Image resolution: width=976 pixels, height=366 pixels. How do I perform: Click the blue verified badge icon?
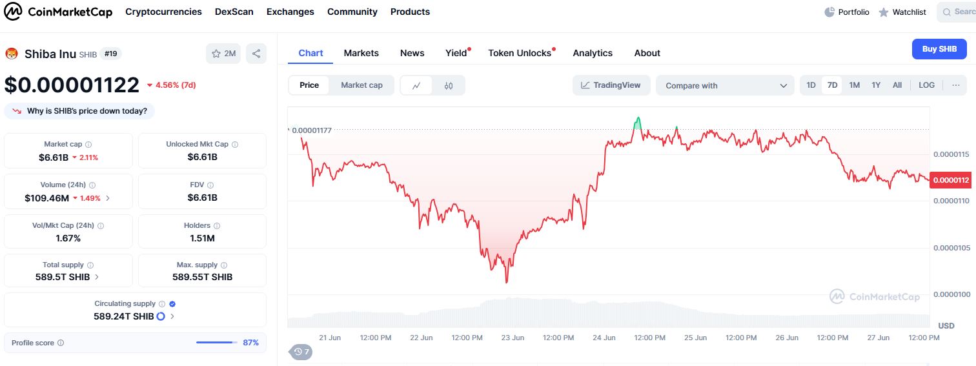click(x=172, y=304)
